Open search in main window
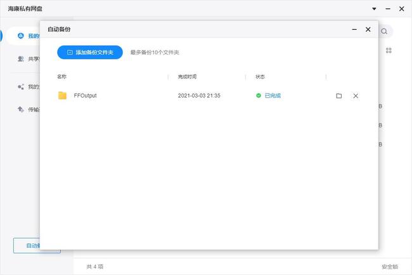Image resolution: width=412 pixels, height=275 pixels. (x=384, y=31)
